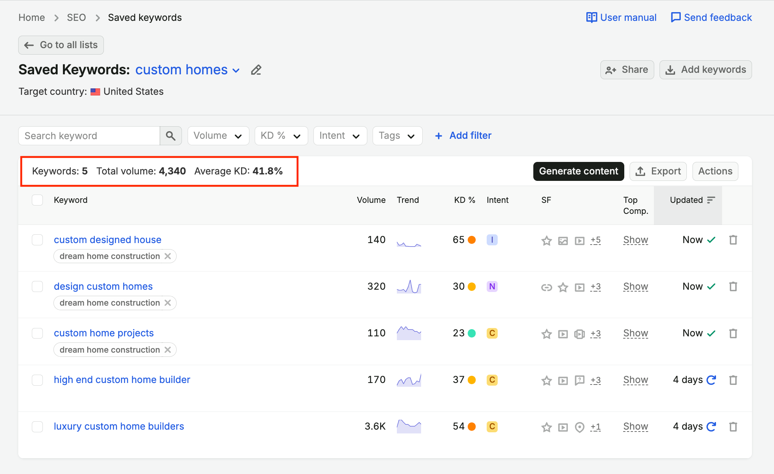This screenshot has height=474, width=774.
Task: Open the custom homes list selector
Action: point(188,70)
